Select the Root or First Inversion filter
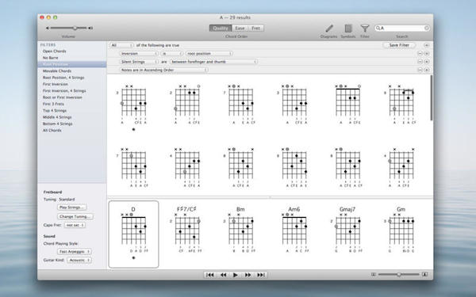This screenshot has height=297, width=476. coord(63,97)
